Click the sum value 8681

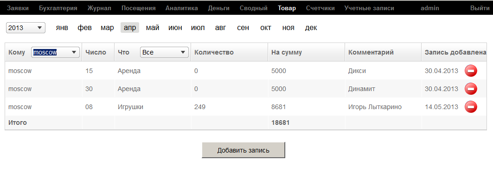point(279,107)
